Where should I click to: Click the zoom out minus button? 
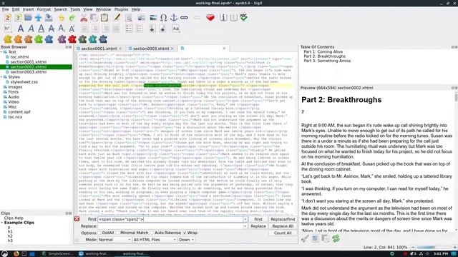[413, 247]
